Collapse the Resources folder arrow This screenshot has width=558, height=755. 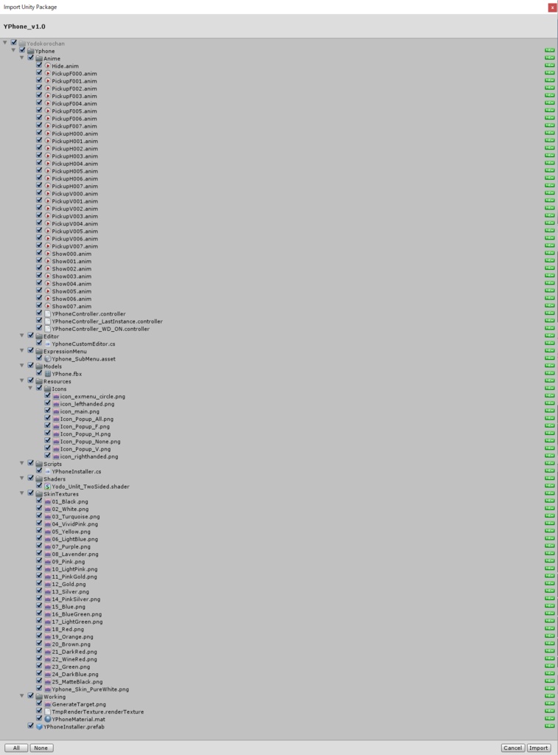coord(22,381)
